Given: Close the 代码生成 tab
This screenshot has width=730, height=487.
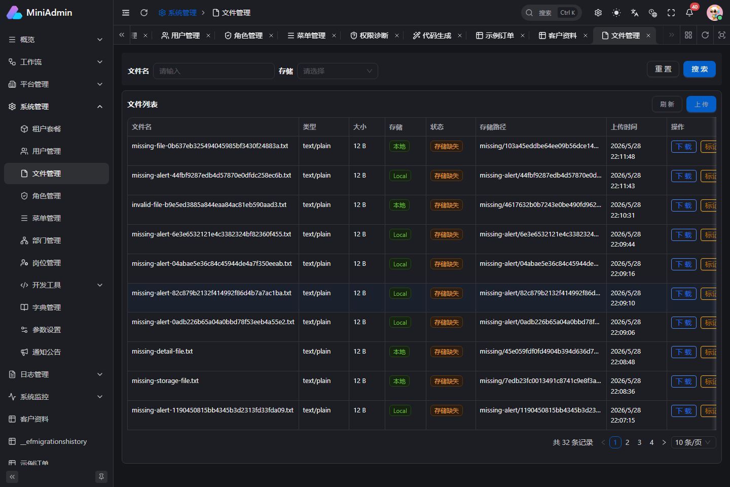Looking at the screenshot, I should point(460,36).
